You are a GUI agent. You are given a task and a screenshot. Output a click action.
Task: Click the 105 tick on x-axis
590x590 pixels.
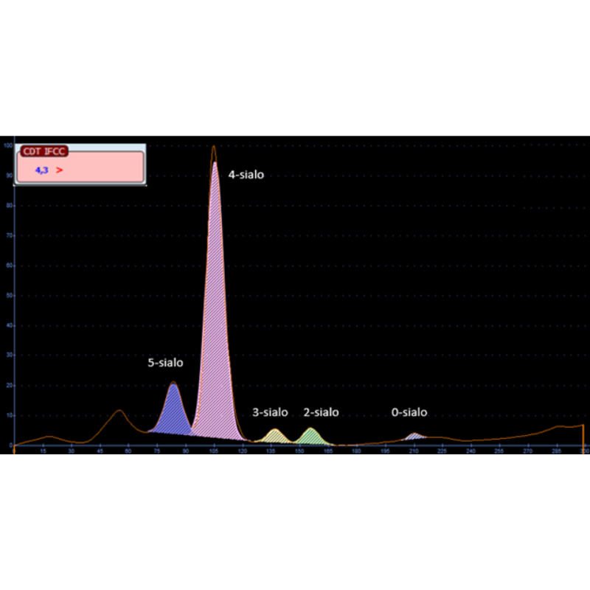214,451
